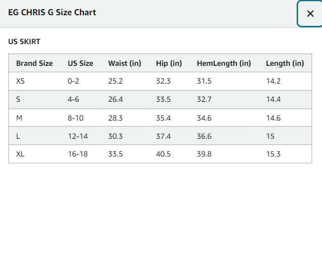Click the 14.2 length value for XS

click(x=273, y=81)
